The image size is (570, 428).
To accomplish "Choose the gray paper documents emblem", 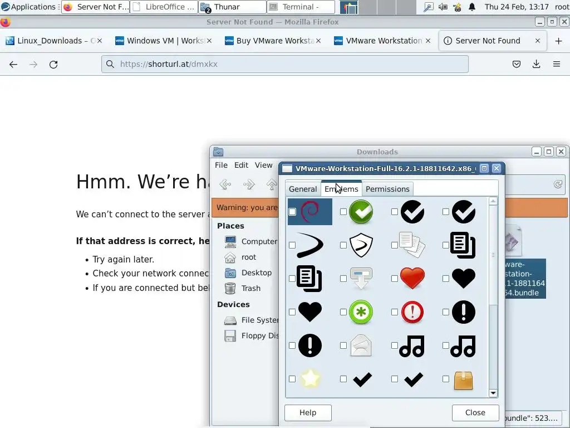I will [x=412, y=245].
